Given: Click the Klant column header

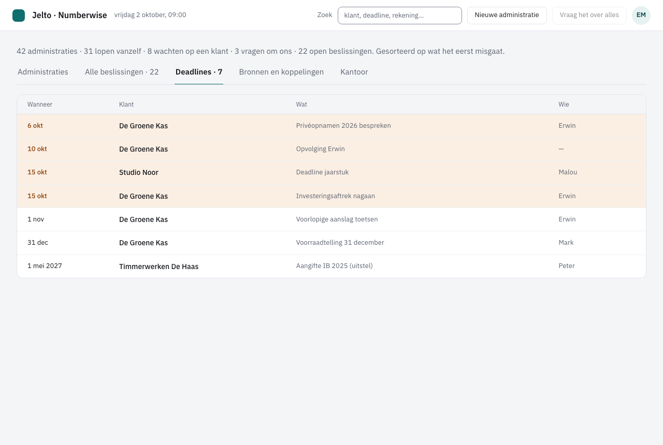Looking at the screenshot, I should coord(126,105).
